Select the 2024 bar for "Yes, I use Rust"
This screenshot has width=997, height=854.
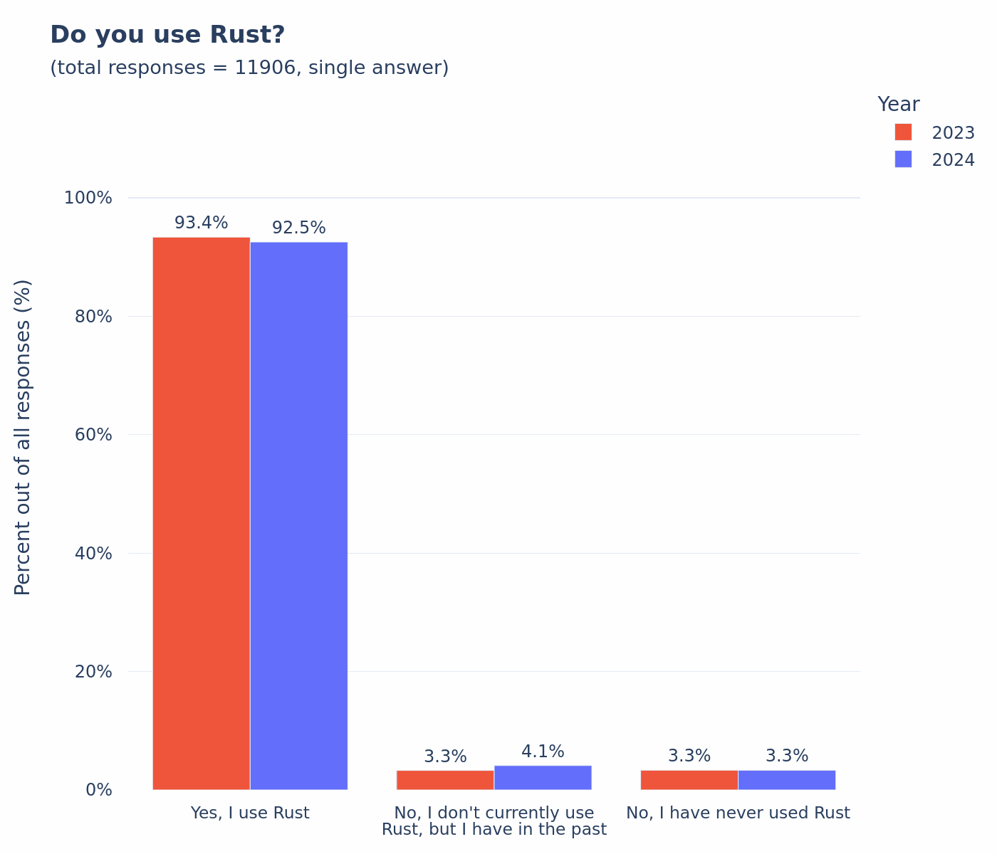coord(299,515)
